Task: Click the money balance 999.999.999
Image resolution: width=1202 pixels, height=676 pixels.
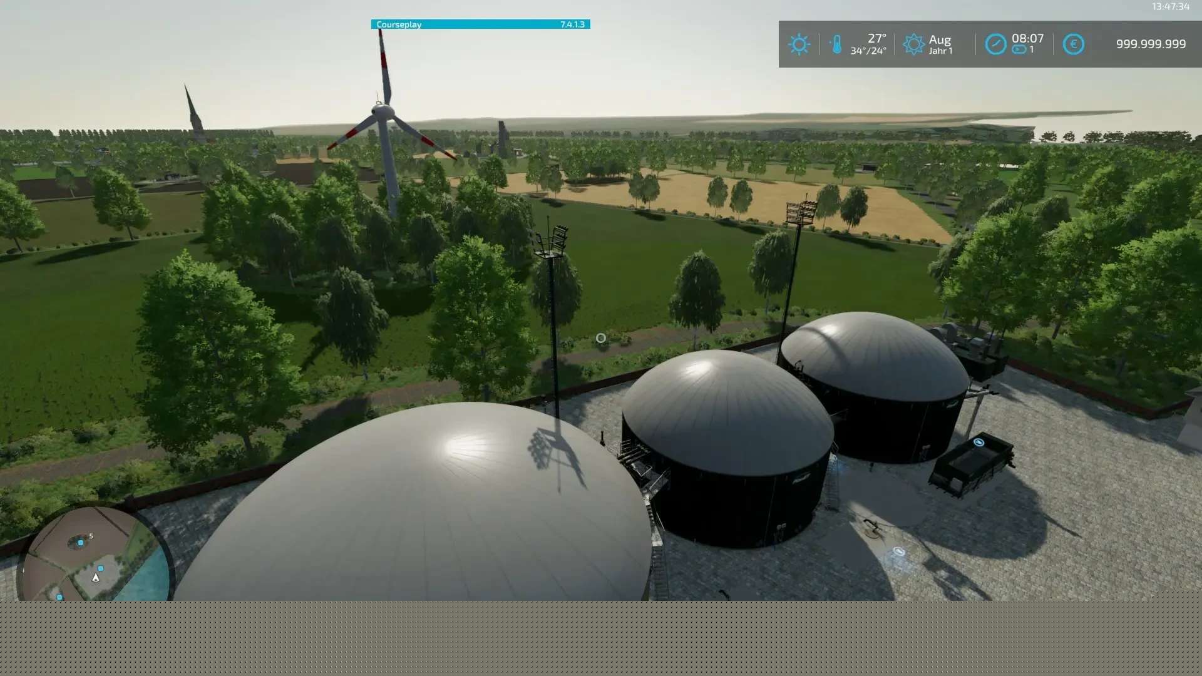Action: pyautogui.click(x=1151, y=44)
